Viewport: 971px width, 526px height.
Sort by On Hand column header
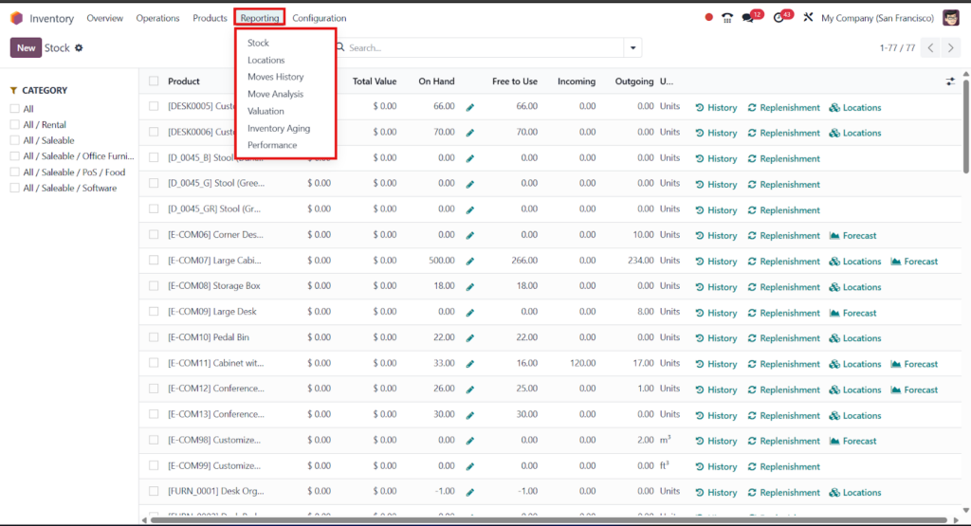pyautogui.click(x=436, y=82)
